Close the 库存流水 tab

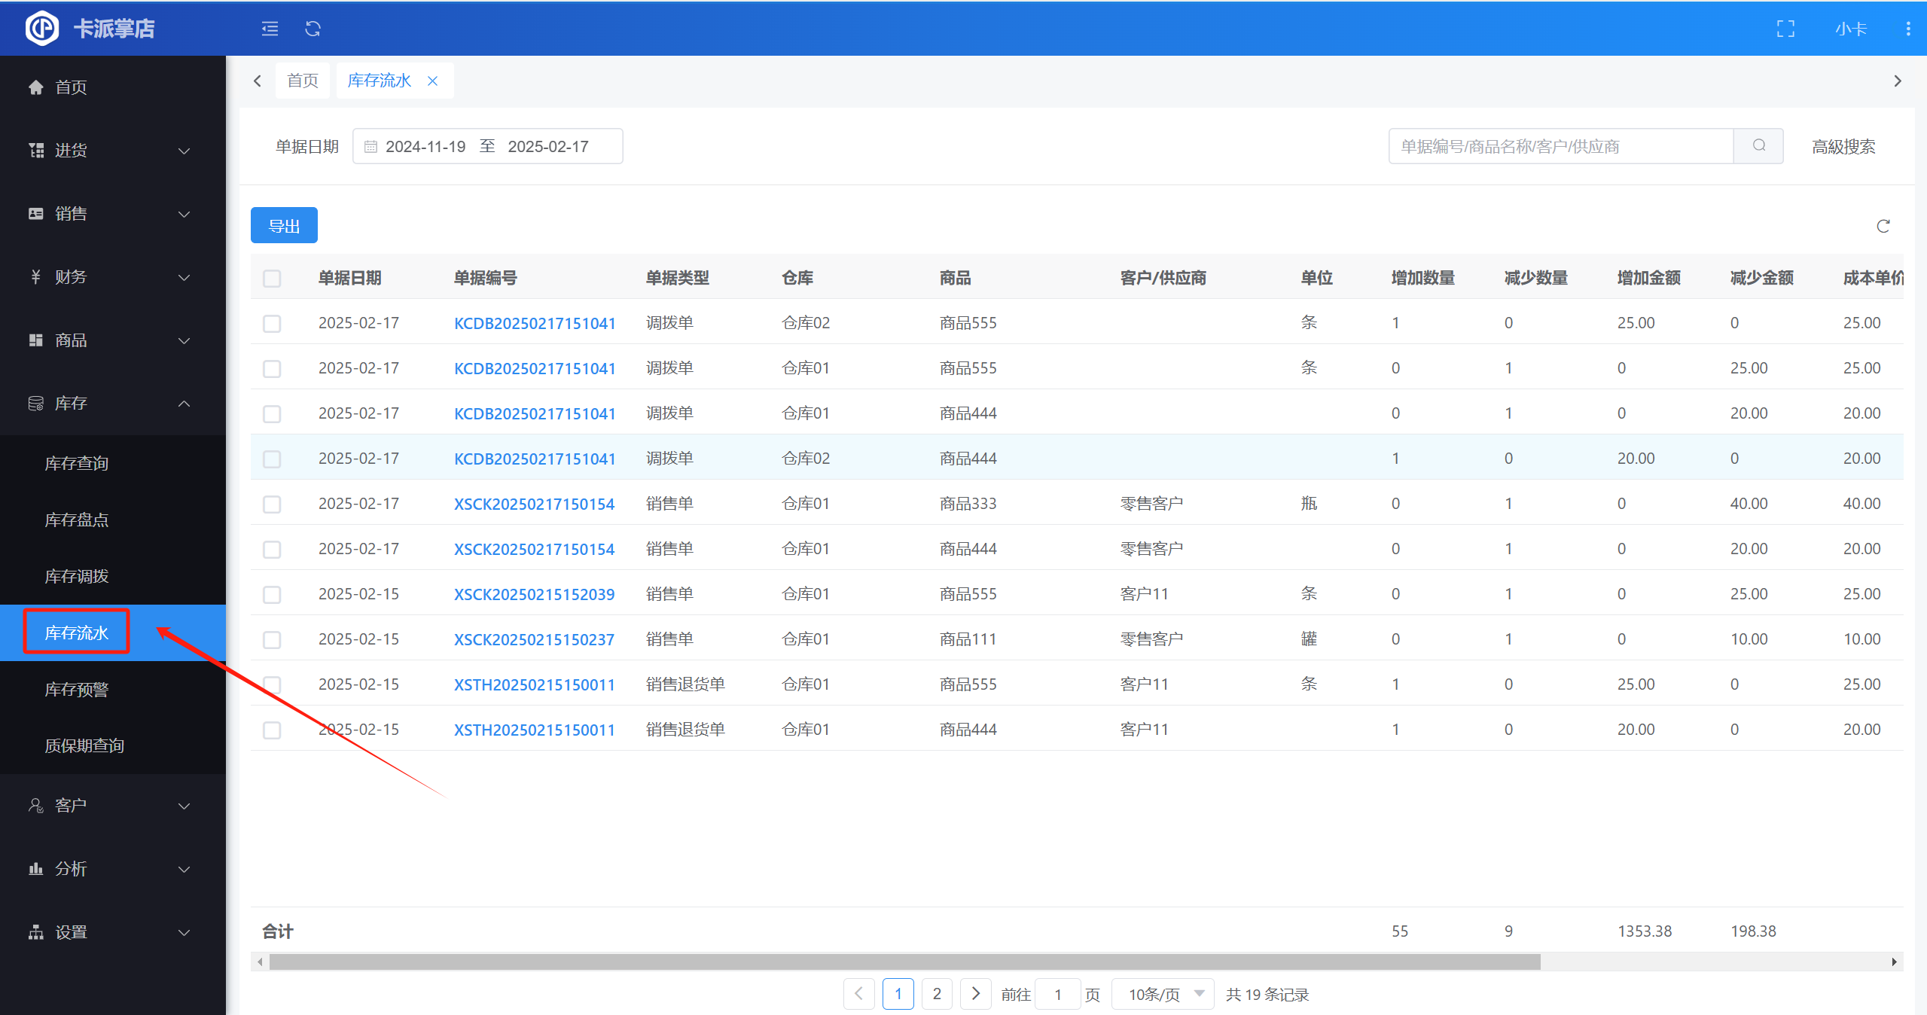click(433, 81)
